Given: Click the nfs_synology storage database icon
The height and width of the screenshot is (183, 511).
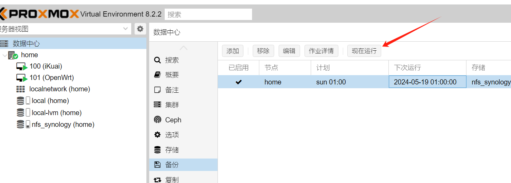Looking at the screenshot, I should click(x=21, y=124).
